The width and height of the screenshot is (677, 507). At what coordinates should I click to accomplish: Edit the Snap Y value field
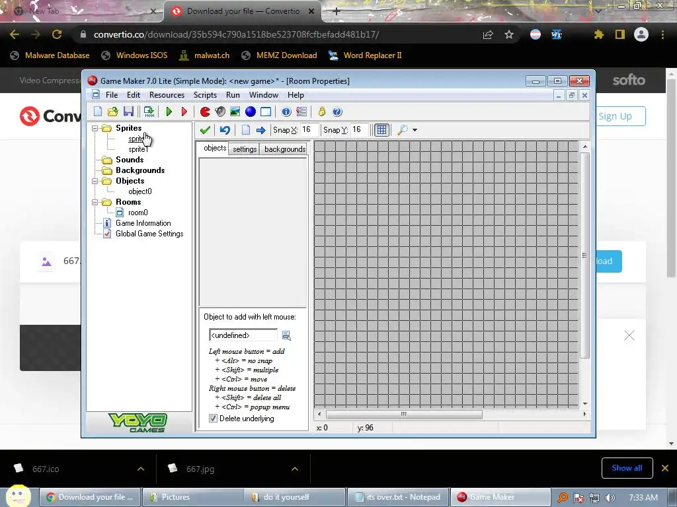359,130
